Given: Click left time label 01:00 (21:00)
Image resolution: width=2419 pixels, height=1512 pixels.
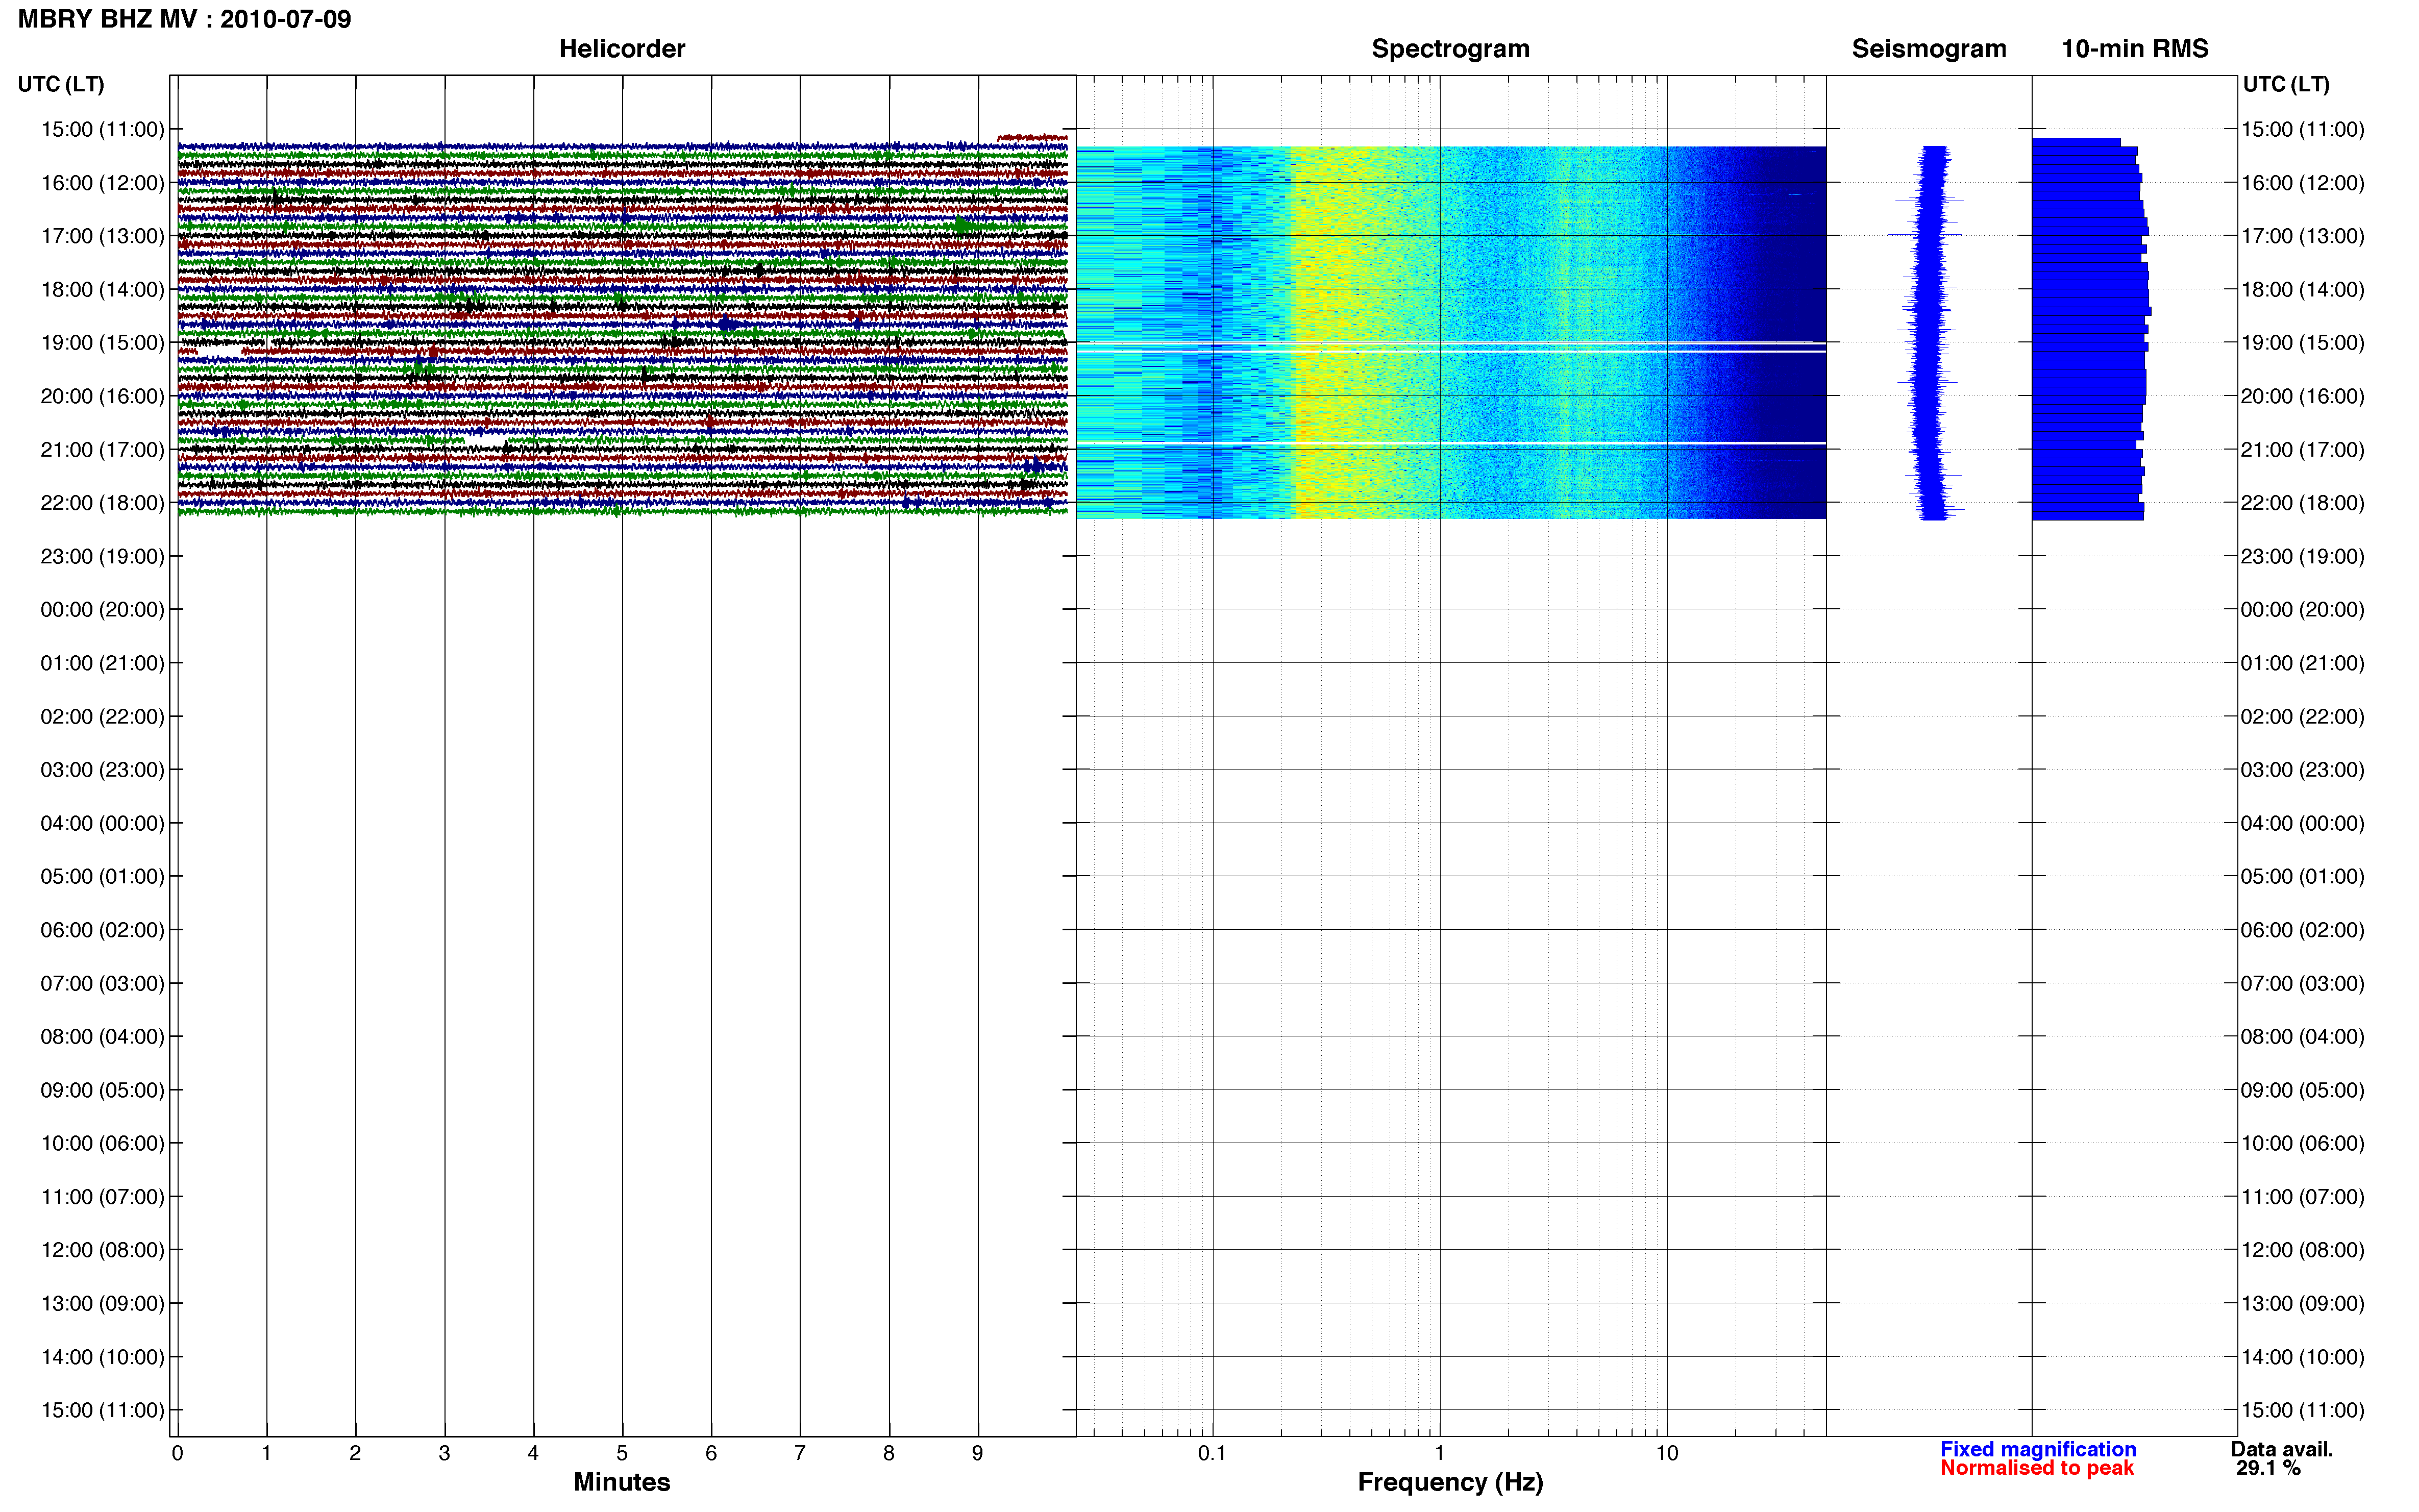Looking at the screenshot, I should 102,663.
